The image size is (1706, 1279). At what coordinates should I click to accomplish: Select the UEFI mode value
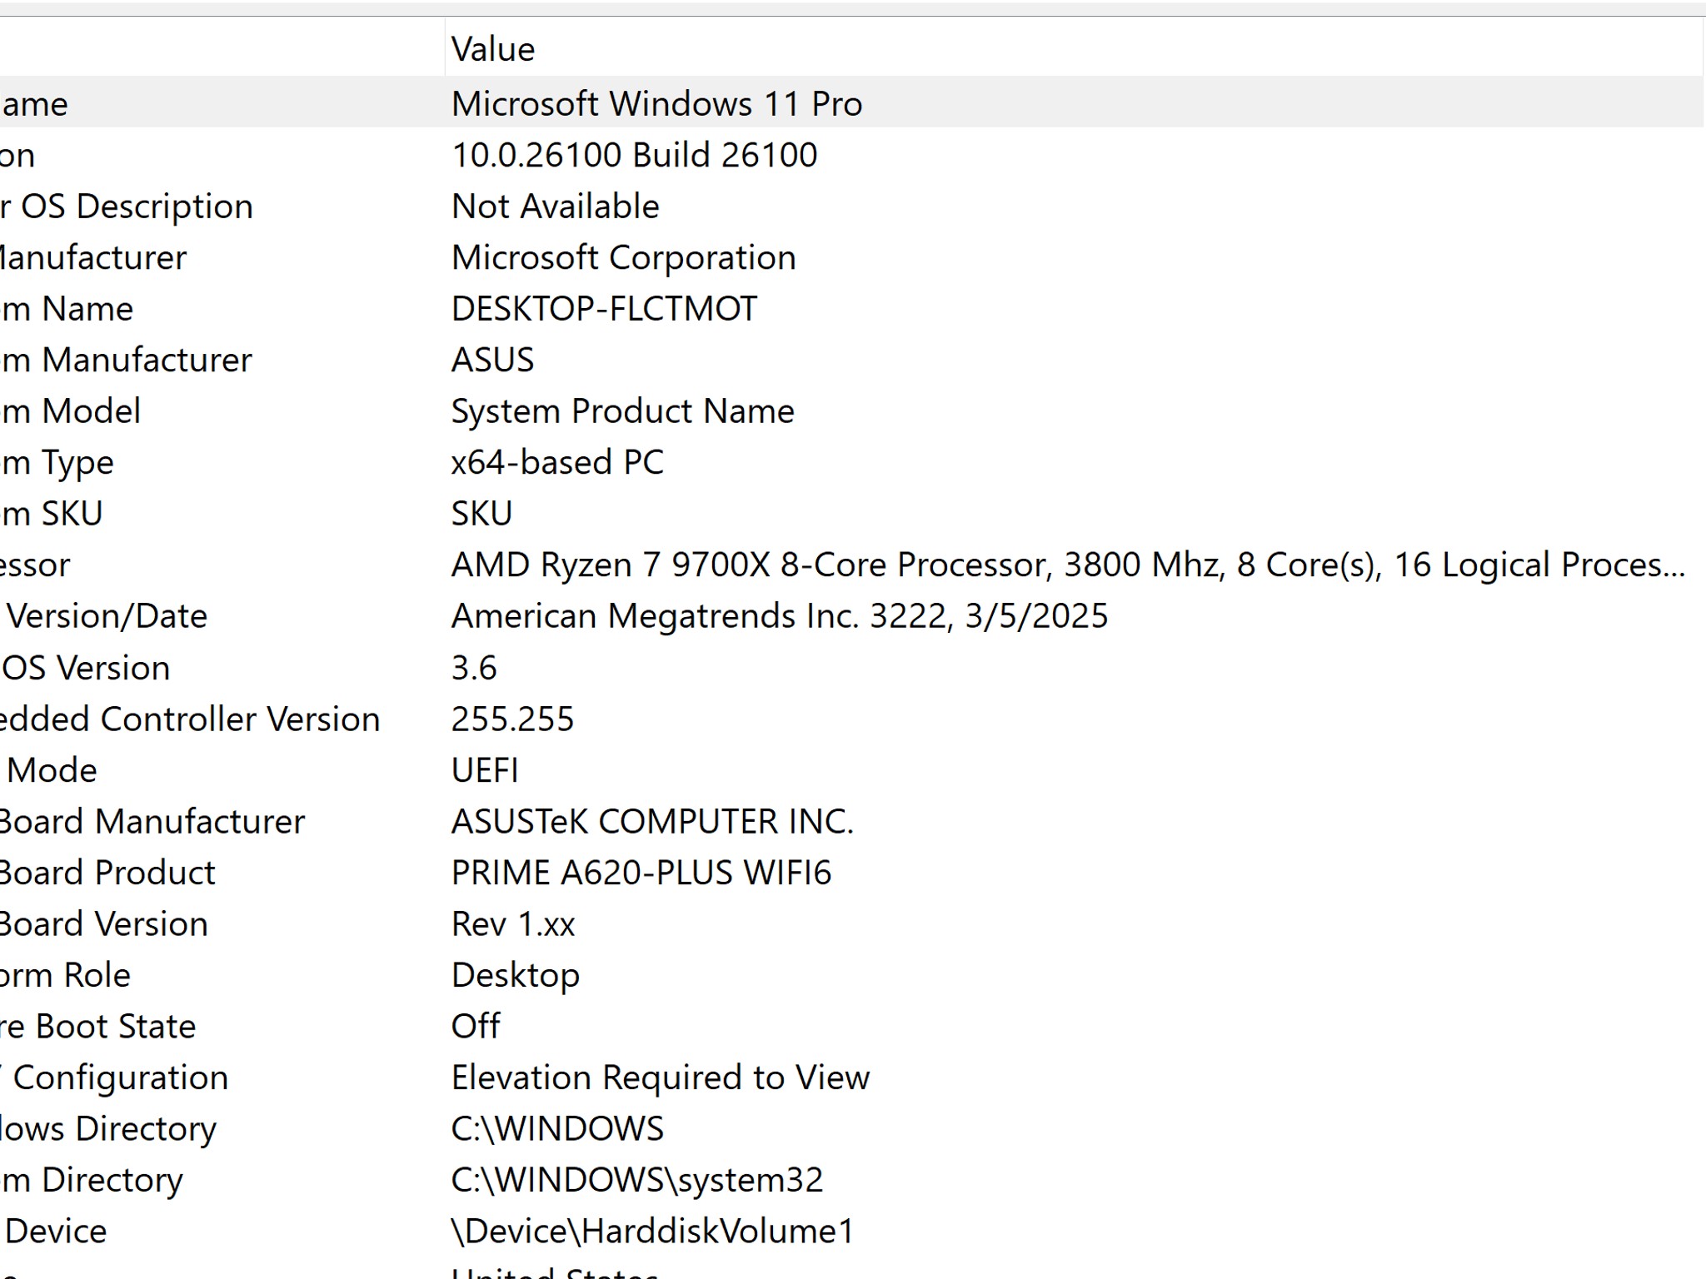pos(485,770)
